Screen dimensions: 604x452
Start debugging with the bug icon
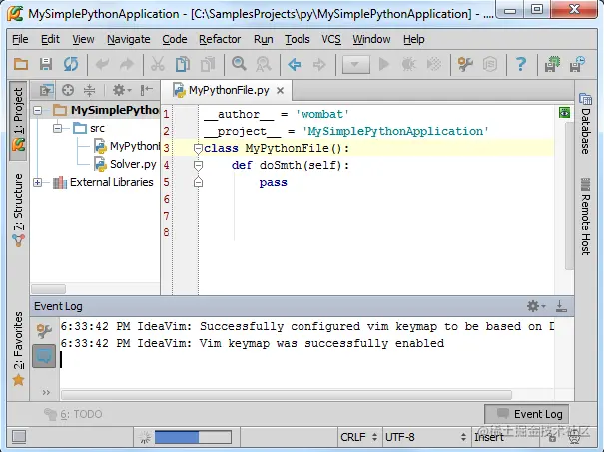[x=408, y=64]
